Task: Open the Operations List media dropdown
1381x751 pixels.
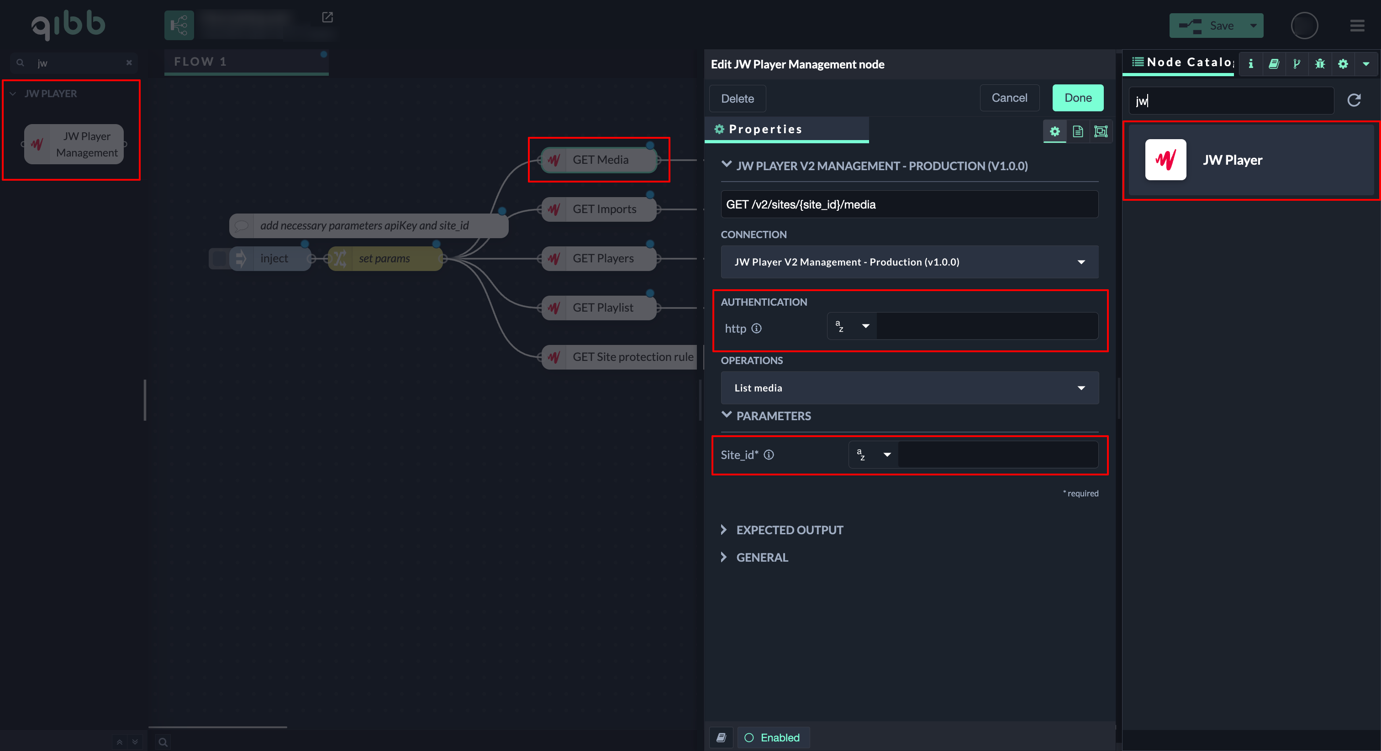Action: tap(909, 388)
